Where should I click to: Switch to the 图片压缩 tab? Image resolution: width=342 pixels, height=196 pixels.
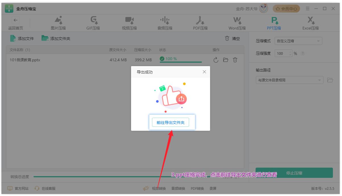coord(58,23)
